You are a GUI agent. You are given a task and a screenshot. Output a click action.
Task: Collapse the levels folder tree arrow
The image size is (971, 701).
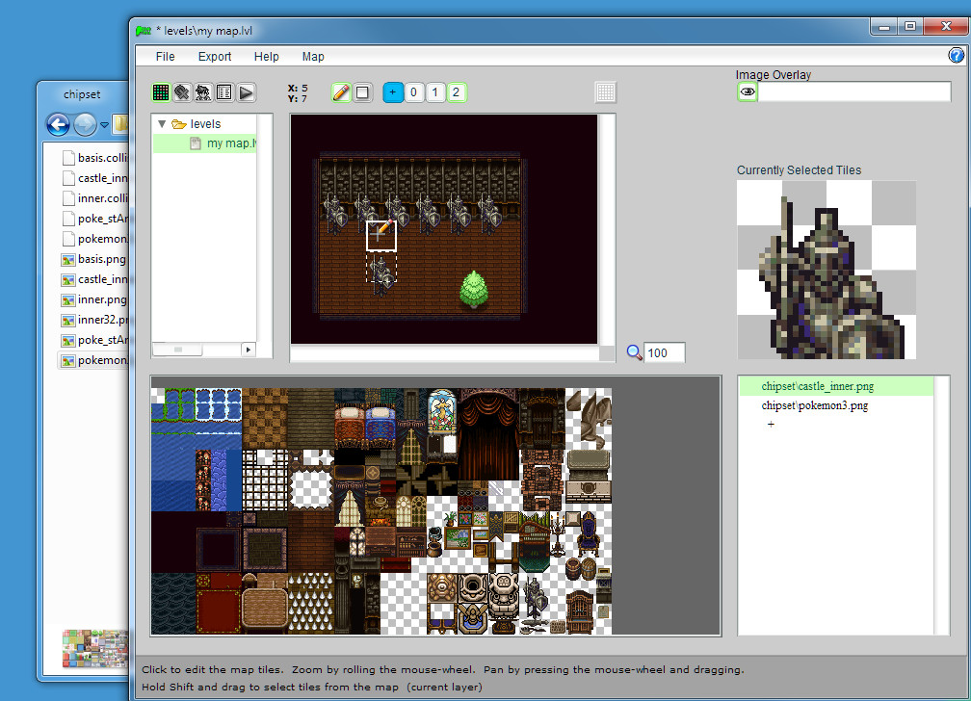[x=162, y=124]
